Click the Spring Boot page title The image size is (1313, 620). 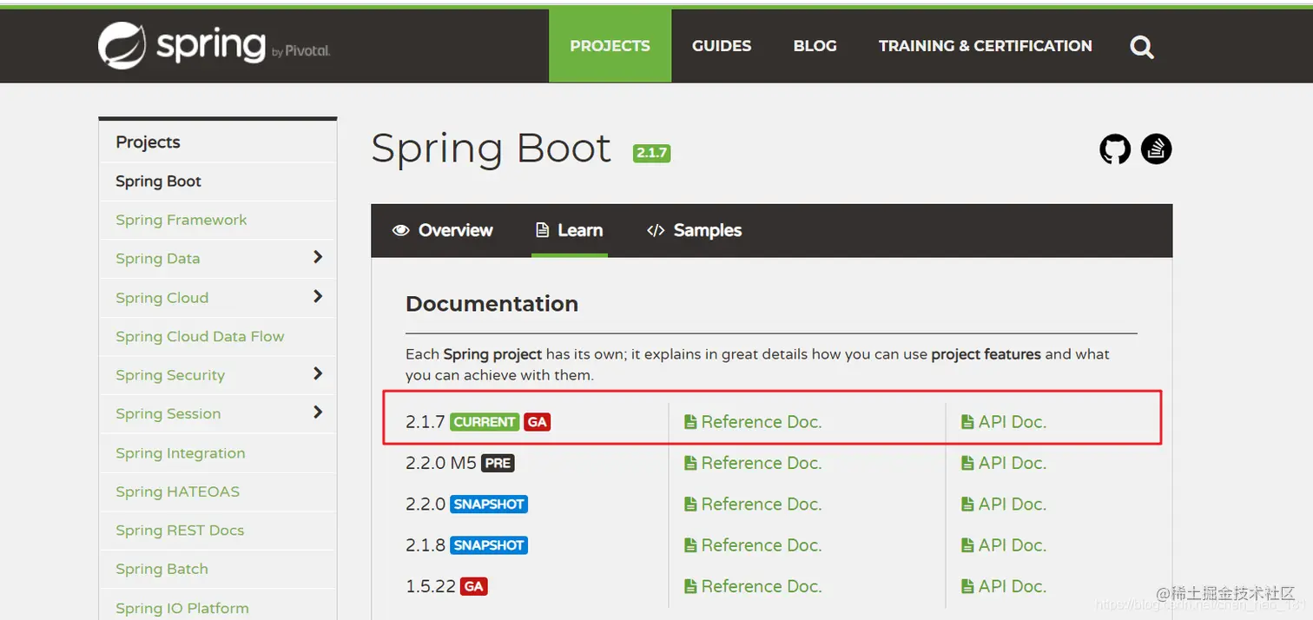pos(491,148)
